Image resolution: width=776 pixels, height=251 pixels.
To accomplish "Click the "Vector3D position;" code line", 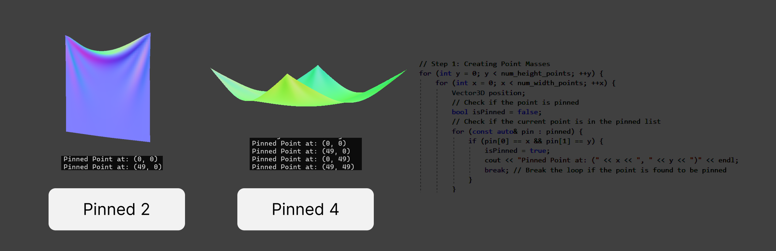I will click(488, 93).
